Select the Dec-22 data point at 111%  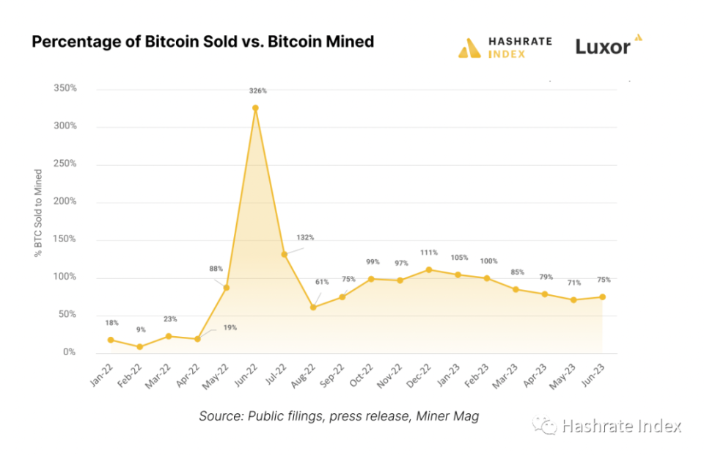(x=429, y=270)
